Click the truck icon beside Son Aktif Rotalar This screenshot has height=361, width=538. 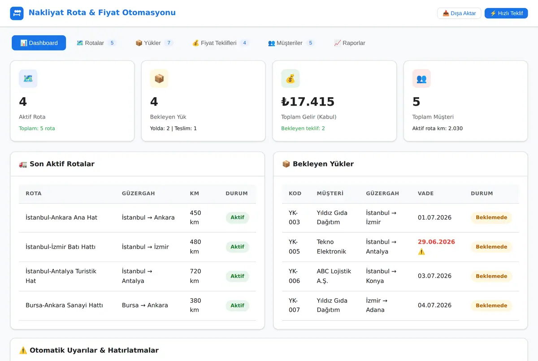click(x=23, y=164)
